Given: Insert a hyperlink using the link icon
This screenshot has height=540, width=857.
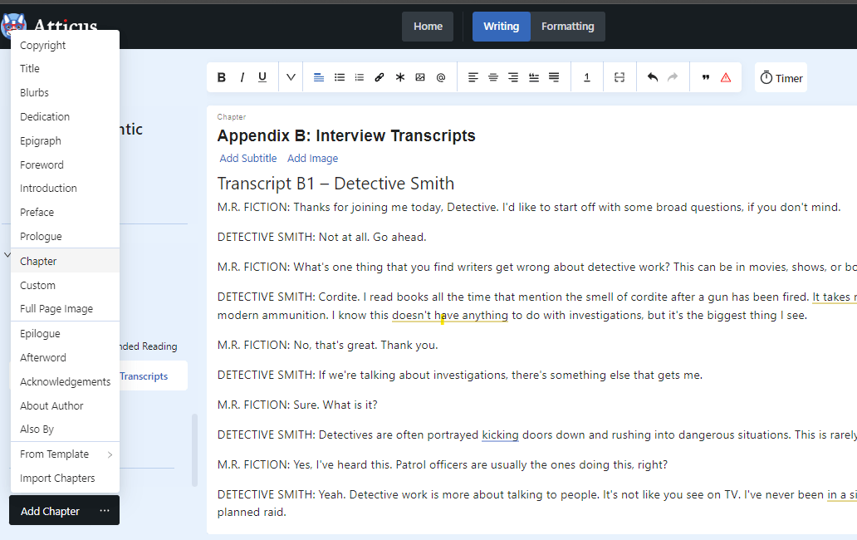Looking at the screenshot, I should click(x=380, y=77).
